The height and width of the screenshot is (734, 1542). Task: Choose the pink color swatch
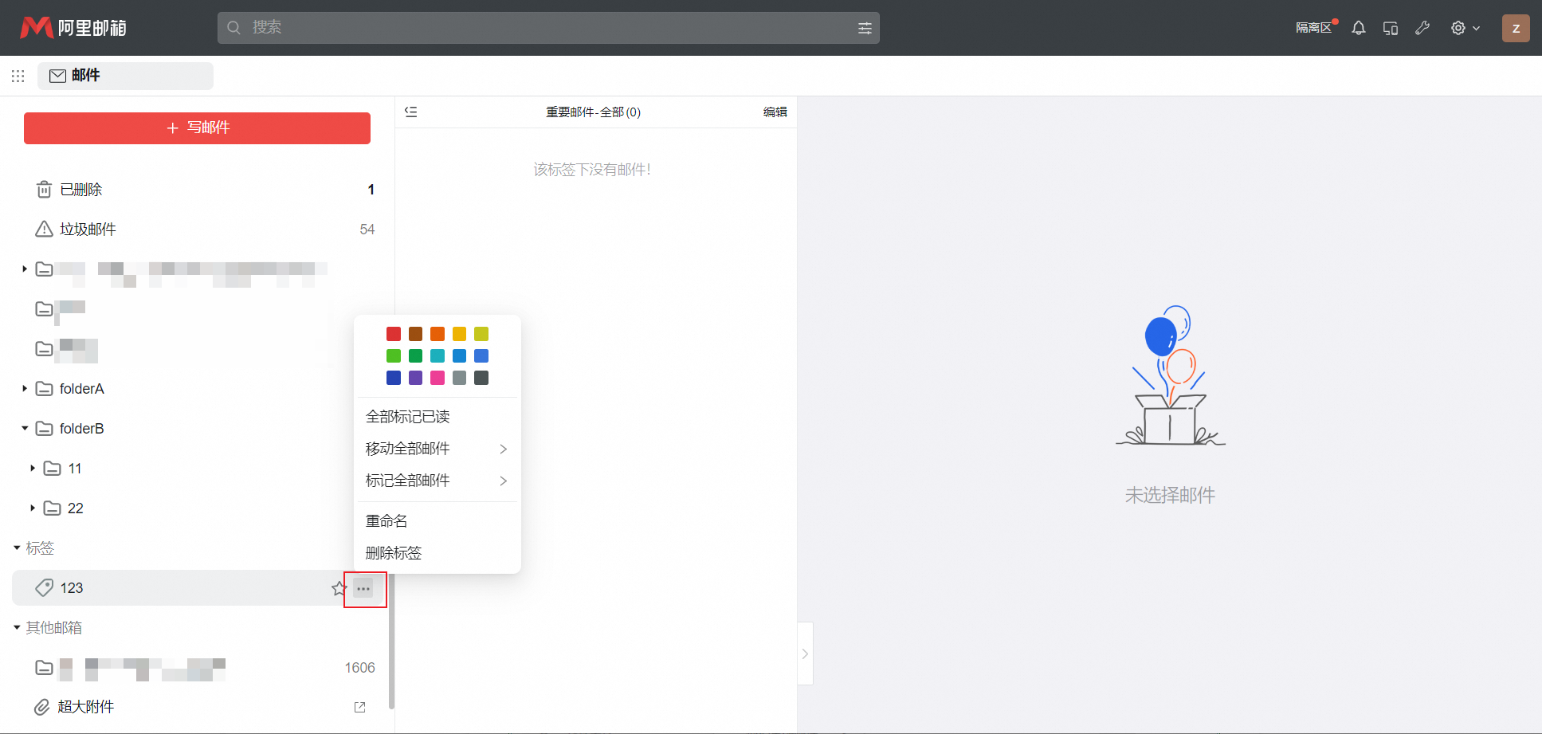click(x=437, y=378)
